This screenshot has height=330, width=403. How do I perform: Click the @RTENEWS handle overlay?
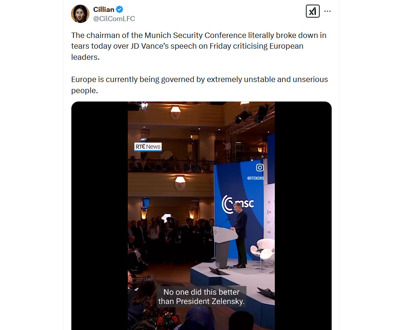pyautogui.click(x=256, y=178)
